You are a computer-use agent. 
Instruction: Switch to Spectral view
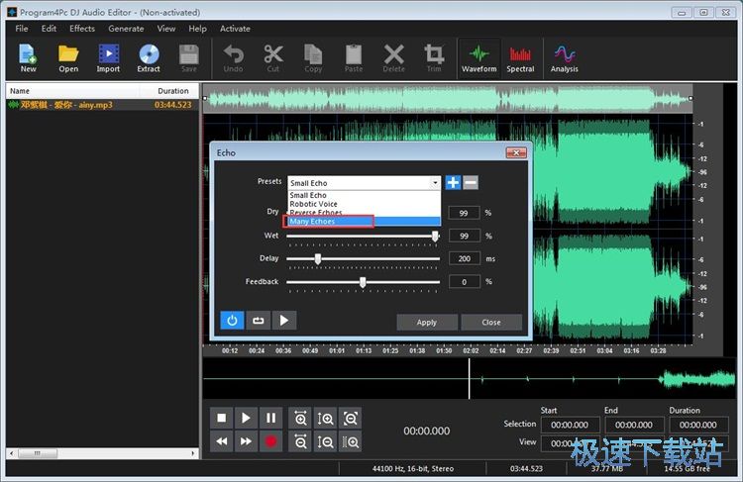click(x=520, y=58)
